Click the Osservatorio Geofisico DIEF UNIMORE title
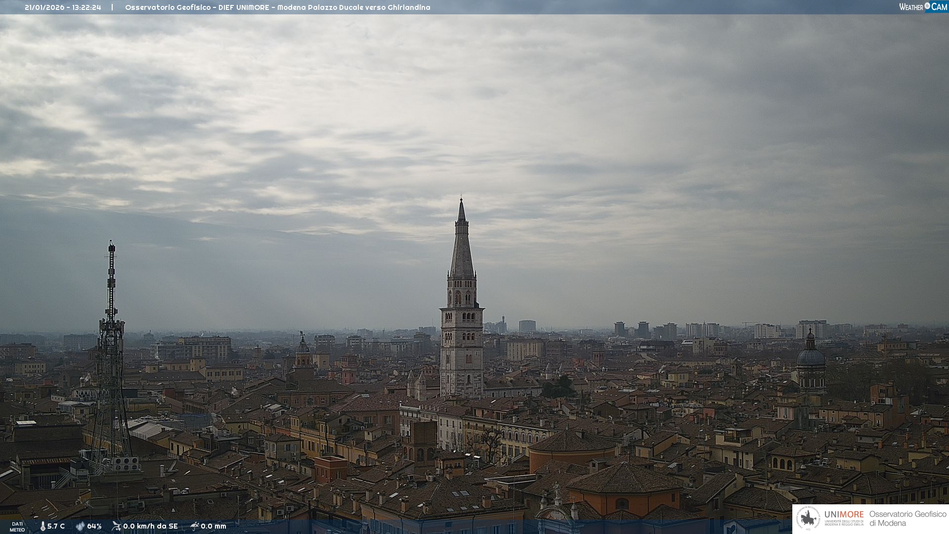Image resolution: width=949 pixels, height=534 pixels. click(277, 7)
